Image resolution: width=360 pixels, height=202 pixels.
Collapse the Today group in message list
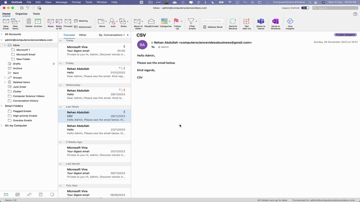60,40
